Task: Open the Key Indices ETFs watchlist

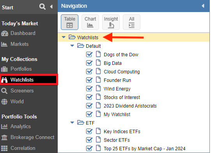Action: click(122, 132)
